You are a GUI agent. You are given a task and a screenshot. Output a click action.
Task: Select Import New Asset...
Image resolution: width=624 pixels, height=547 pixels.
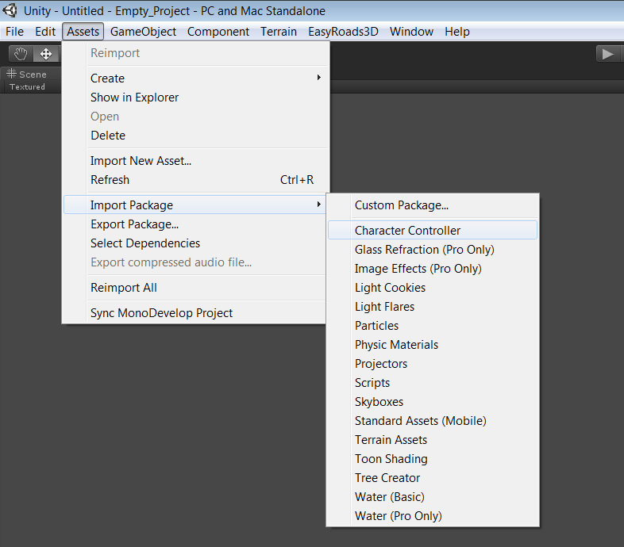[x=195, y=161]
